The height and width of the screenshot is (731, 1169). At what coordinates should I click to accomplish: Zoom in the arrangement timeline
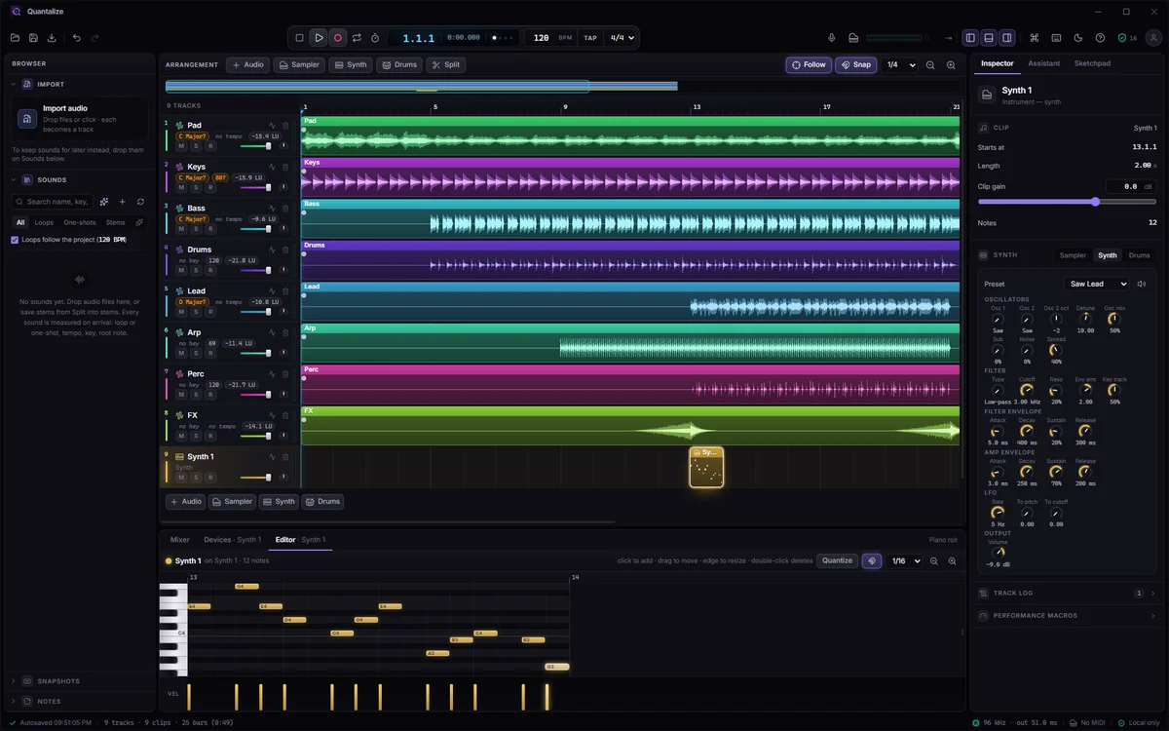point(951,65)
